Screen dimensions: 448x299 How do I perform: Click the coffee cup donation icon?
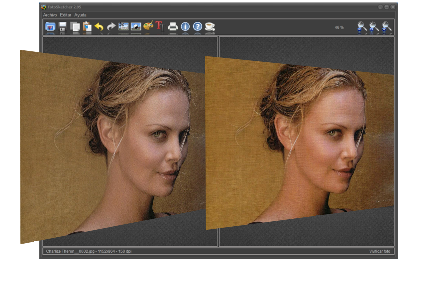click(x=210, y=27)
